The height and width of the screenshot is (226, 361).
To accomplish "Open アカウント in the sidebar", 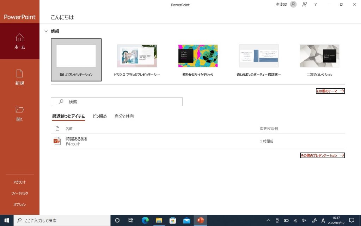I will (20, 182).
